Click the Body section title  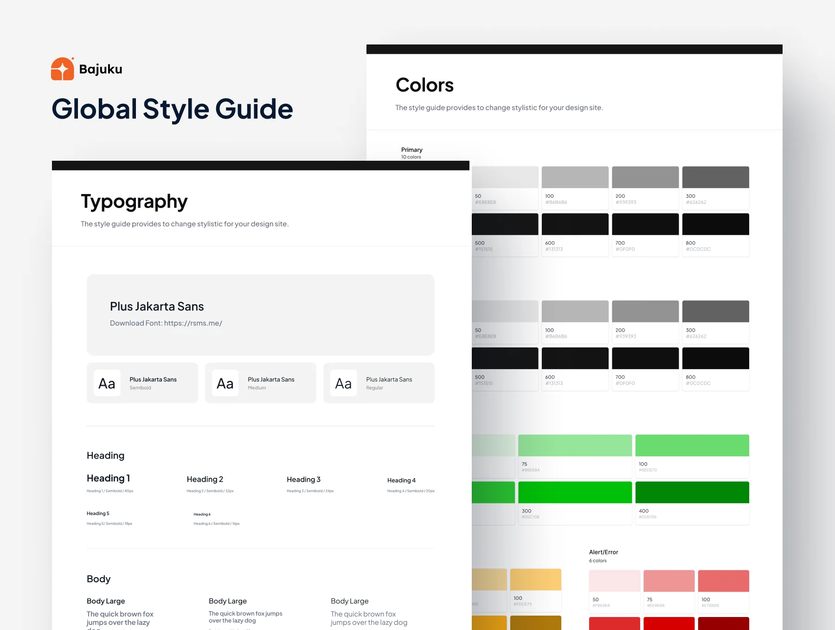(x=98, y=579)
